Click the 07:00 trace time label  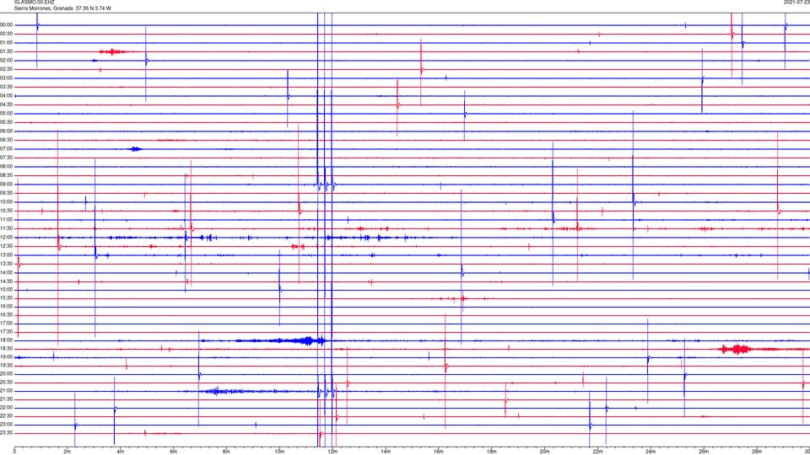coord(7,148)
